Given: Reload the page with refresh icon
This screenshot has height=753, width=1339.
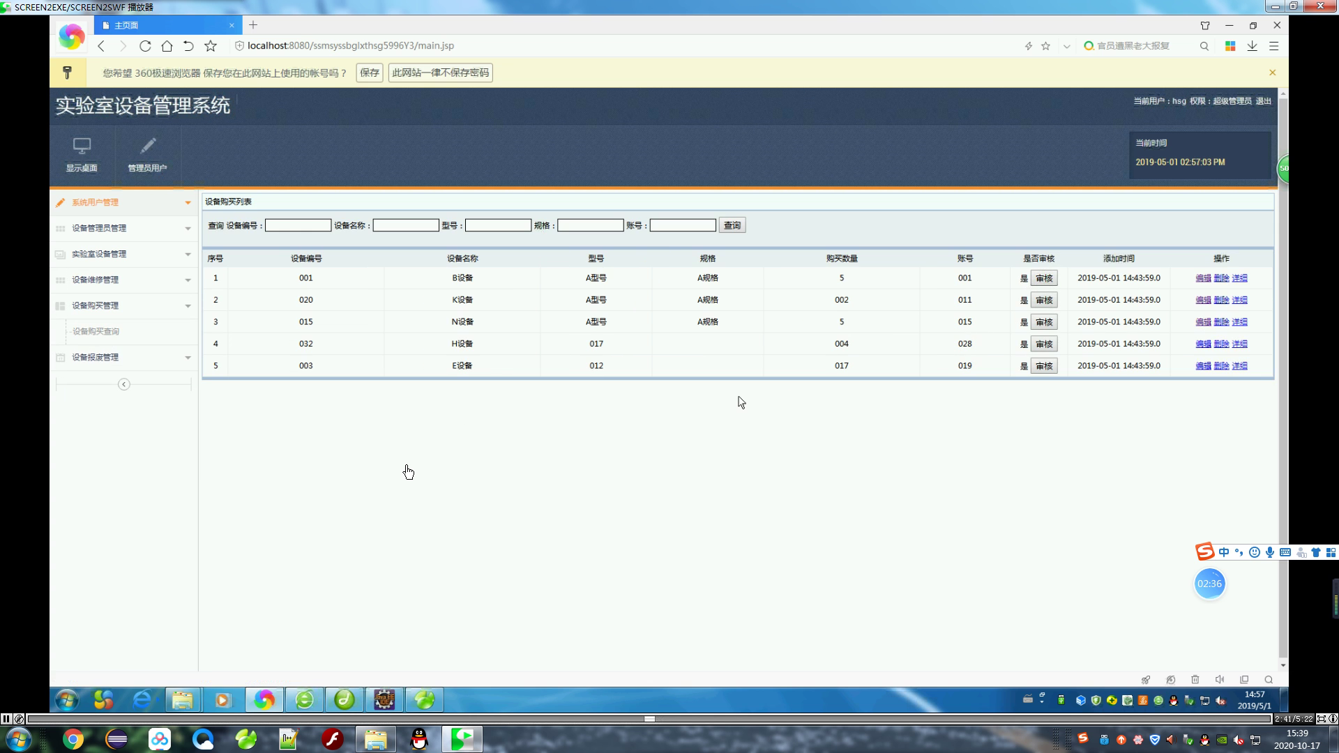Looking at the screenshot, I should click(x=145, y=46).
